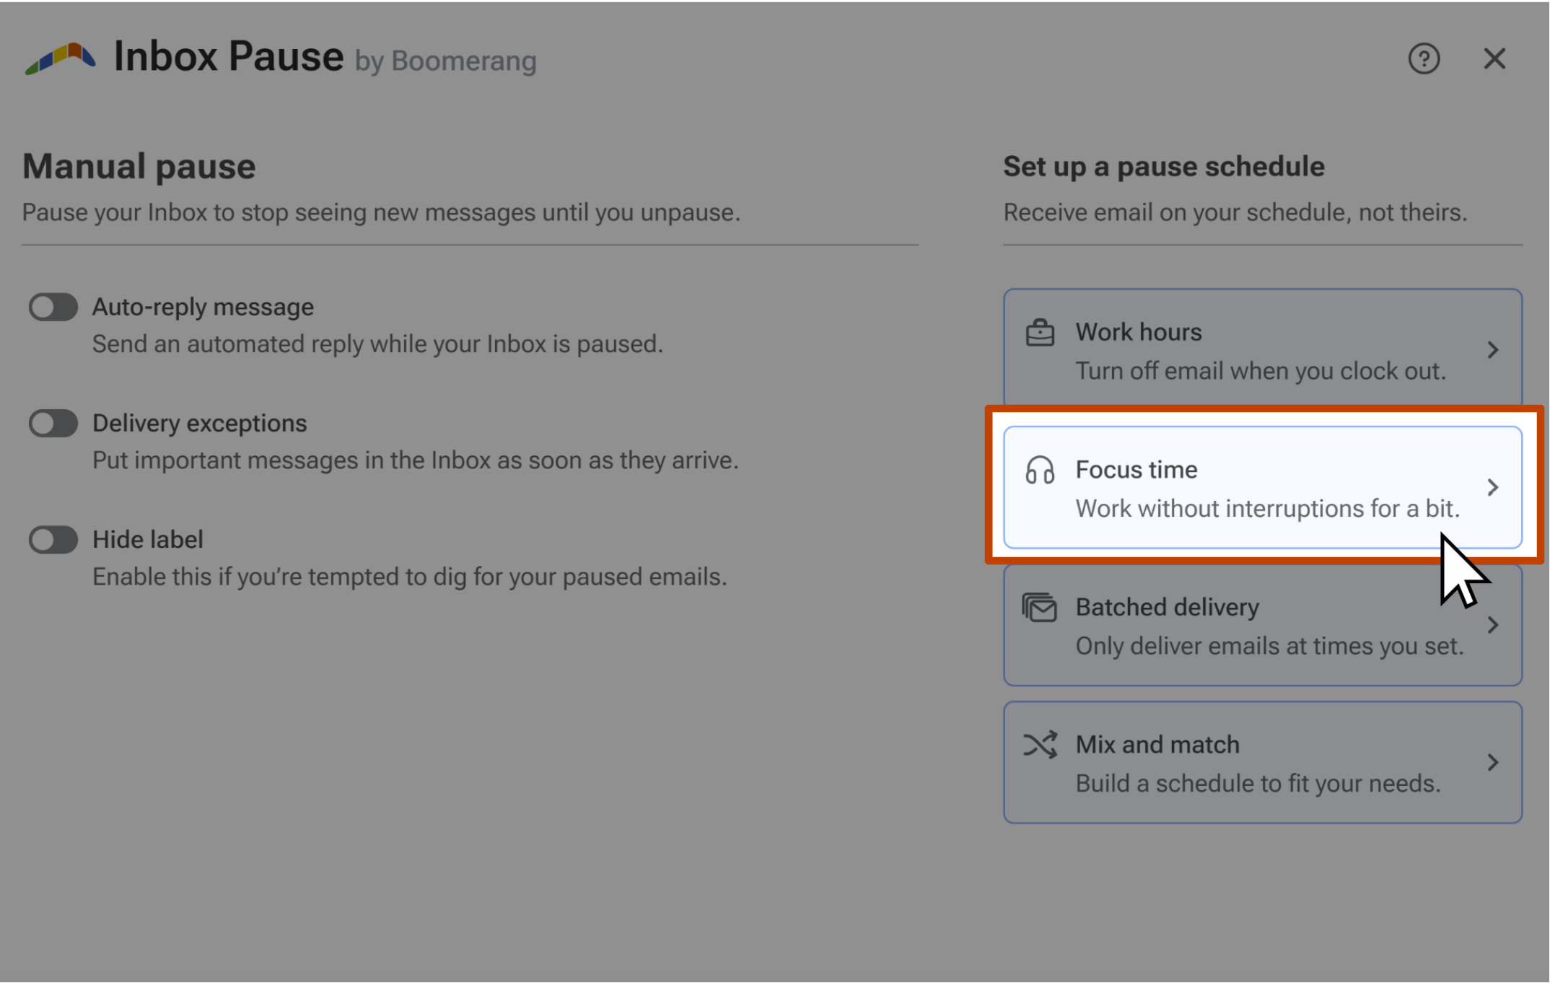Click 'Receive email on your schedule, not theirs.'
Viewport: 1550px width, 983px height.
1235,213
